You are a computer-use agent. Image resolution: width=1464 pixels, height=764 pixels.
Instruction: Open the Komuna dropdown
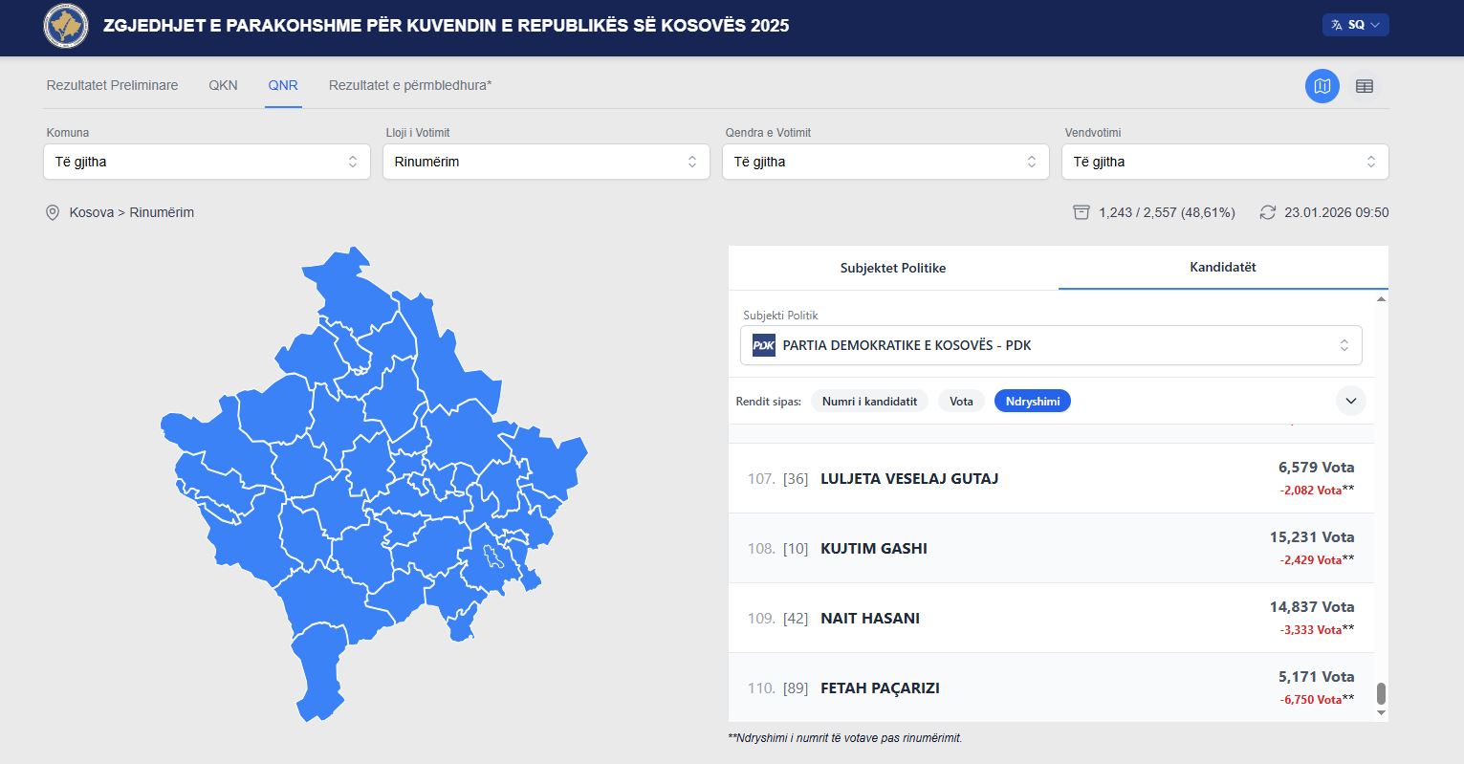[207, 162]
